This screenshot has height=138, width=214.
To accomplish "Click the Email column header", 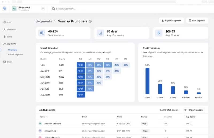I will coord(84,117).
